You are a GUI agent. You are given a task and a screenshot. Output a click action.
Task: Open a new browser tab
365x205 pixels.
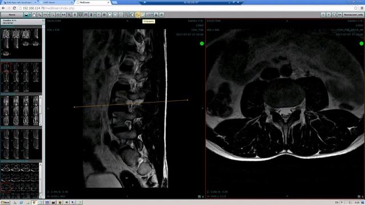115,2
